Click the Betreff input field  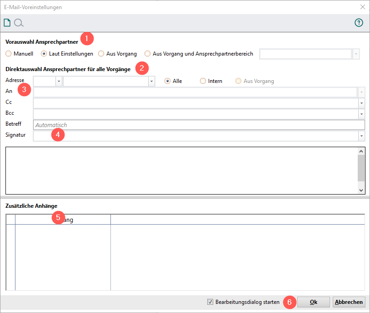(x=199, y=125)
